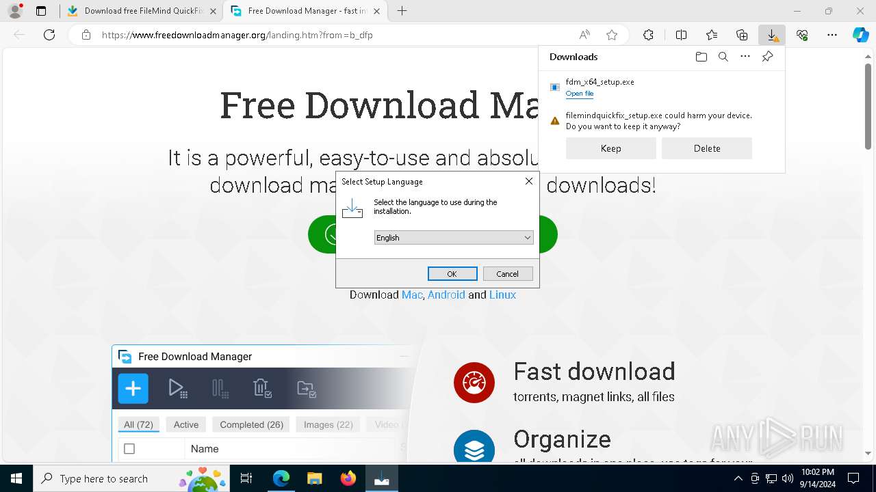Activate the Read aloud icon
This screenshot has width=876, height=492.
tap(584, 35)
